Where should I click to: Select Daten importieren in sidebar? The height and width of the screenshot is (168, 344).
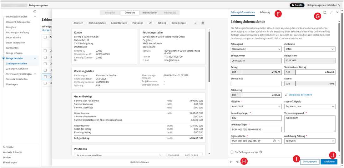click(16, 43)
